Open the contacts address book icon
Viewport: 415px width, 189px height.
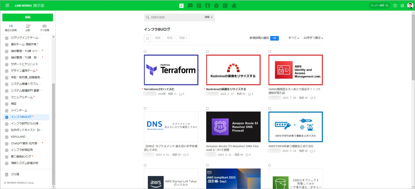tap(207, 6)
